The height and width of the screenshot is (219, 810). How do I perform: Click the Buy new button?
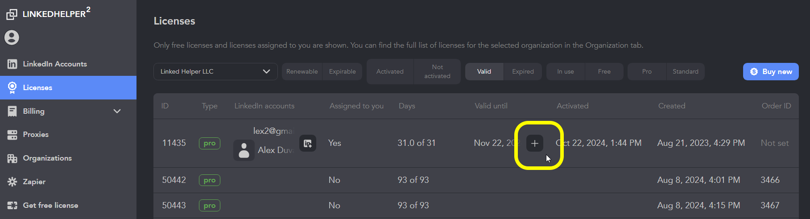770,71
